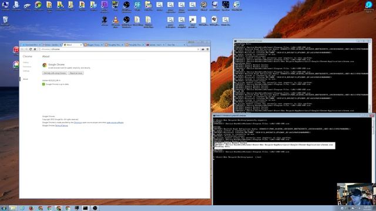Click the cmd icon in lower console title bar
This screenshot has height=211, width=376.
point(214,115)
